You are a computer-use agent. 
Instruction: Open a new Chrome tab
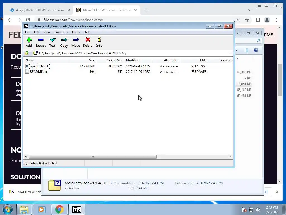point(146,10)
